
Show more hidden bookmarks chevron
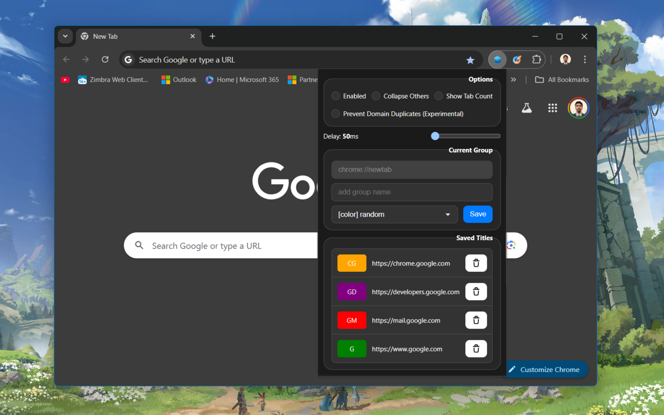[514, 80]
